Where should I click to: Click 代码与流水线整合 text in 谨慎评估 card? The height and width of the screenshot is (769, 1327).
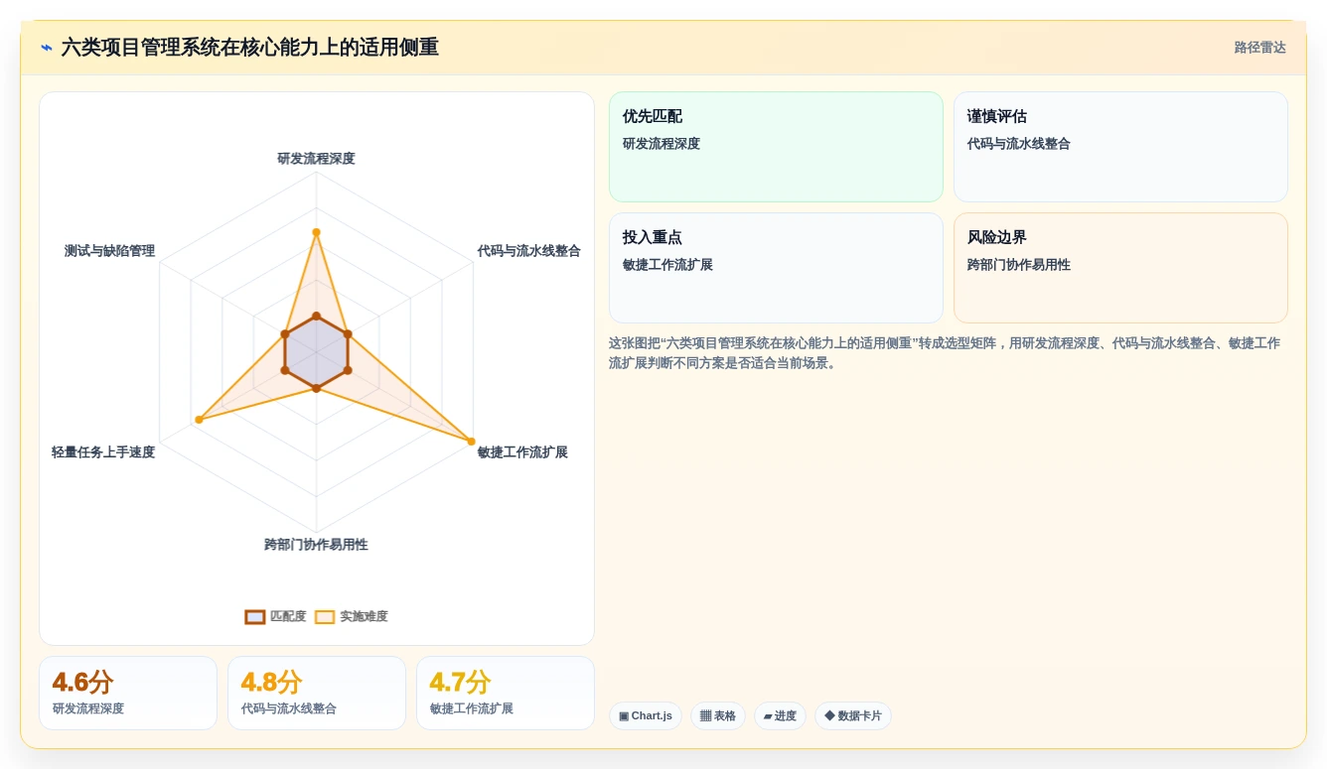(x=1019, y=144)
